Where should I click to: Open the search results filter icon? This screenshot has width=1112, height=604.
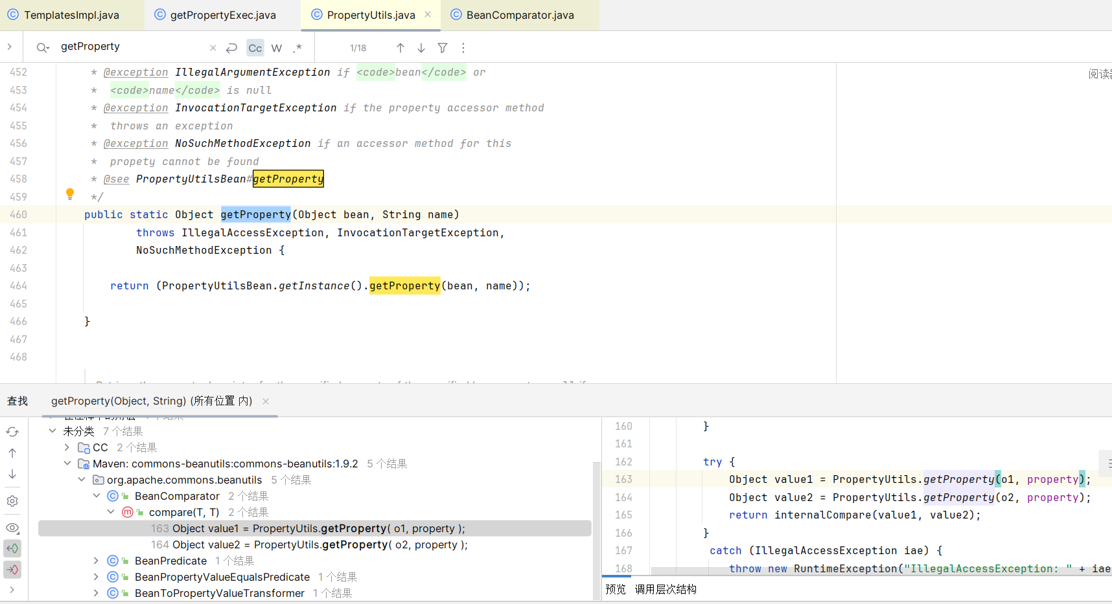coord(443,48)
